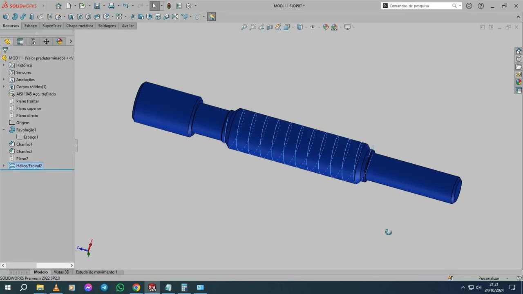Switch to the Superfícies tab
The image size is (523, 294).
[52, 26]
